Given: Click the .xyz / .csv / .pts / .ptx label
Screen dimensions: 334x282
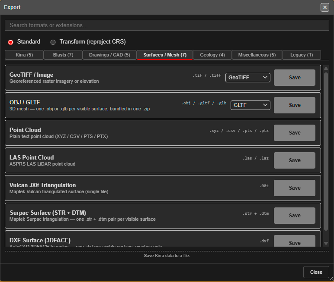Looking at the screenshot, I should (239, 131).
